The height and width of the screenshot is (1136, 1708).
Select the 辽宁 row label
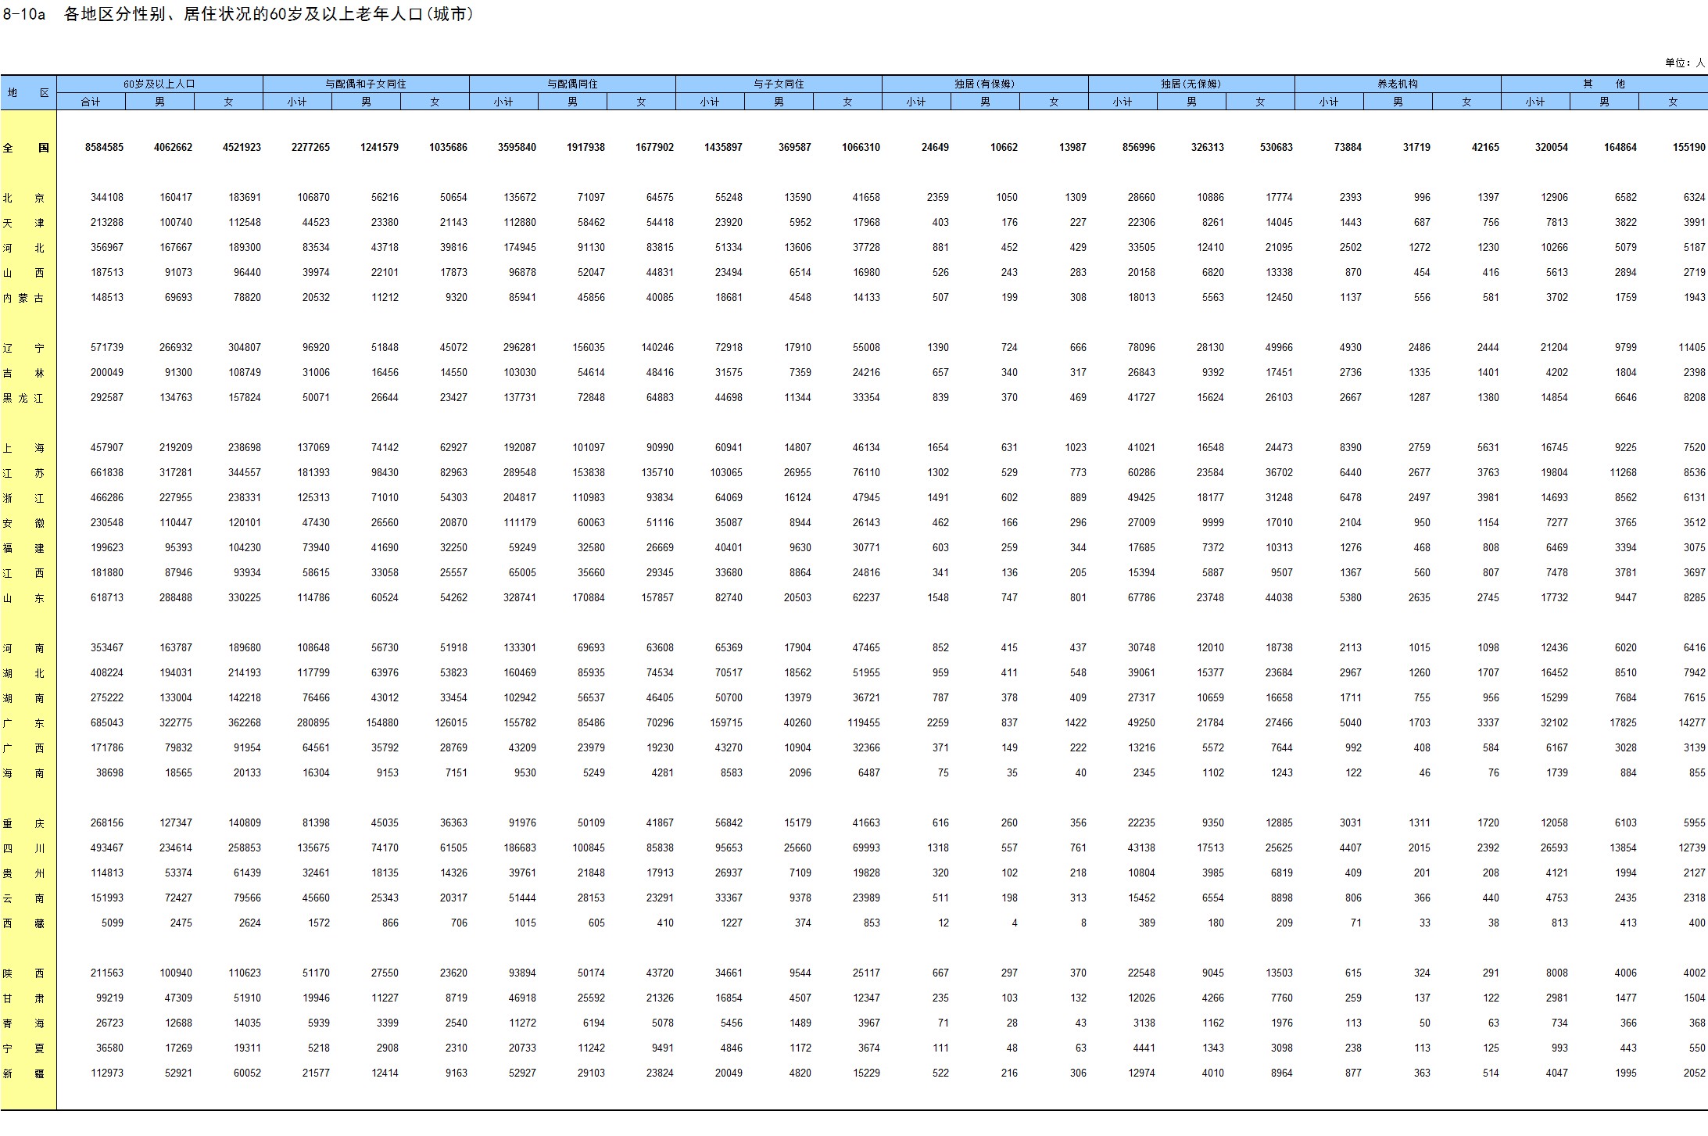(24, 348)
